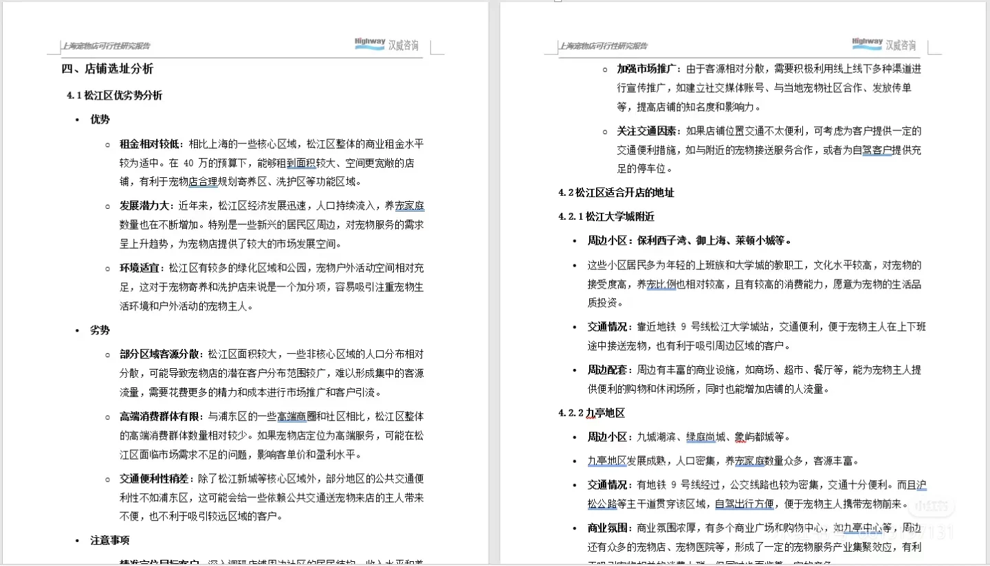Click the subheading 4.1 松江区优劣势分析
This screenshot has width=990, height=566.
point(115,95)
